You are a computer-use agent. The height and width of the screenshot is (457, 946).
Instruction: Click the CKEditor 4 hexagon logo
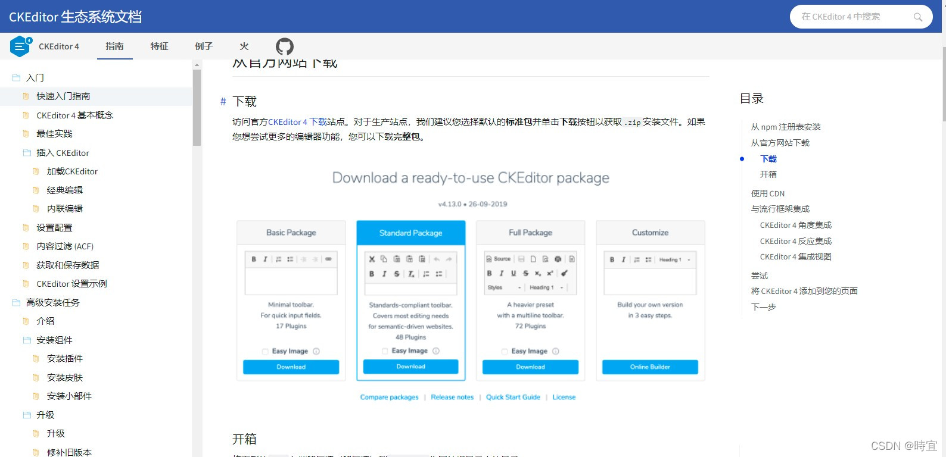pos(20,46)
